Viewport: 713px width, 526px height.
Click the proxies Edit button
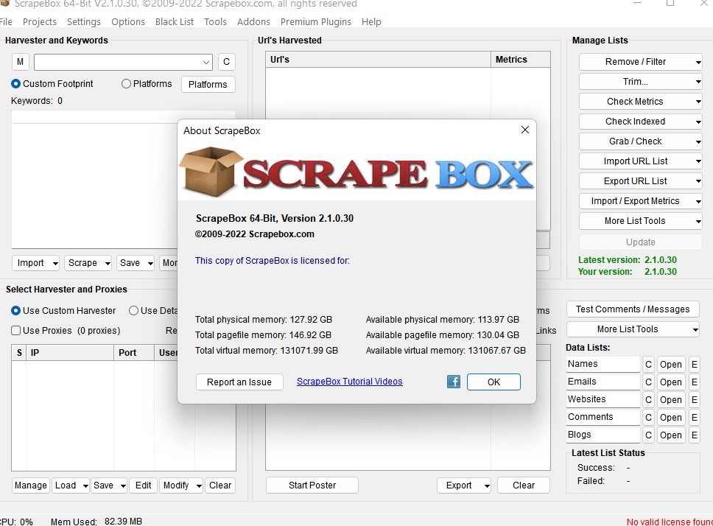click(143, 485)
